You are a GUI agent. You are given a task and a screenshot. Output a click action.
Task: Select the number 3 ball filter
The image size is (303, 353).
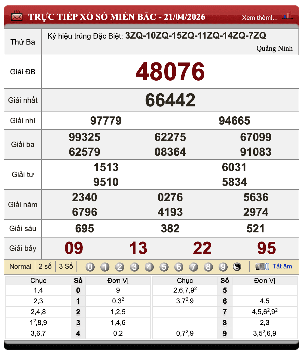click(134, 267)
